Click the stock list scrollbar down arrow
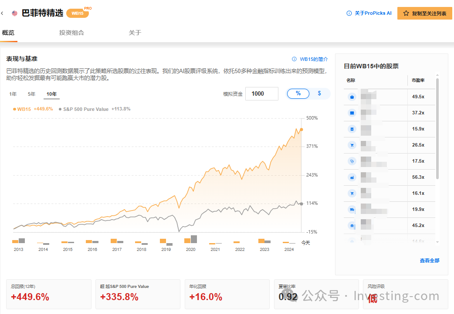Screen dimensions: 454x314 pos(437,242)
